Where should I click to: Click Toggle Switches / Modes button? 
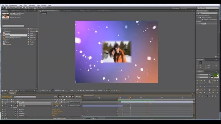(x=59, y=118)
